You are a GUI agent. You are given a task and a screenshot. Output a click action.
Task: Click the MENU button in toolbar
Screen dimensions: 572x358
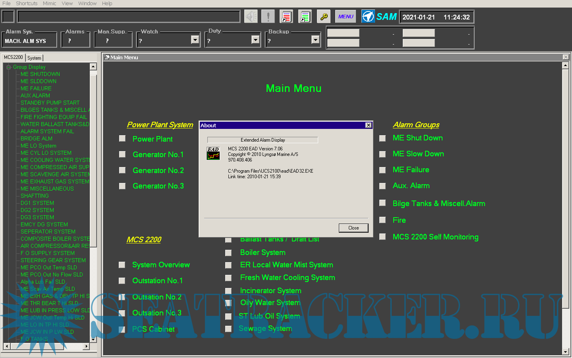click(346, 17)
